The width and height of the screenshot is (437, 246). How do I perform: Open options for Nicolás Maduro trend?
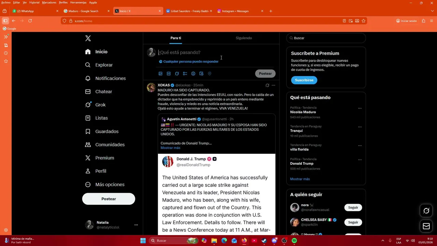coord(360,108)
